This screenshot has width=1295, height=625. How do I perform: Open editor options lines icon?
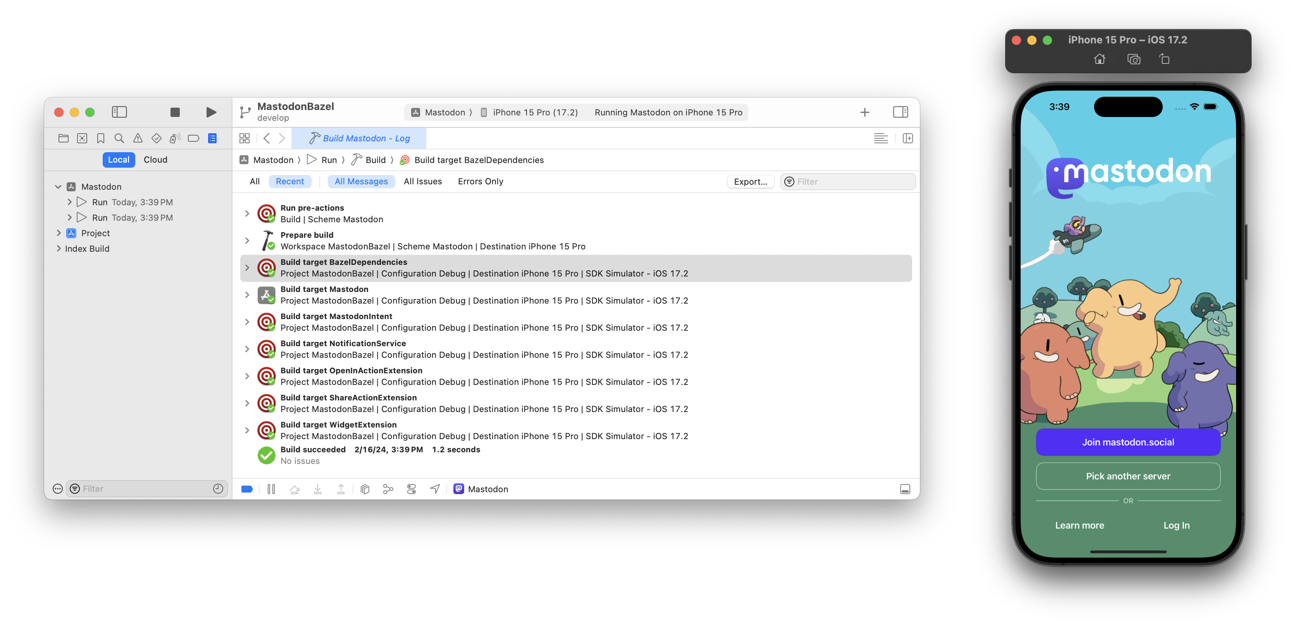[881, 138]
